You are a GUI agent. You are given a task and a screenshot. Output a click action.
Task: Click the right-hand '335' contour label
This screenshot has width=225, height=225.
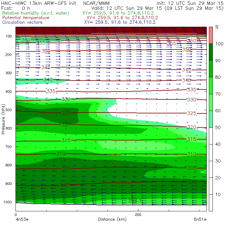click(192, 89)
